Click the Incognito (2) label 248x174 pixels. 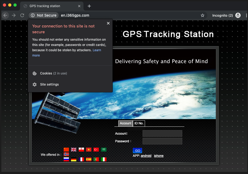pos(222,15)
